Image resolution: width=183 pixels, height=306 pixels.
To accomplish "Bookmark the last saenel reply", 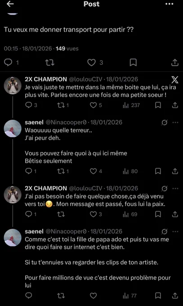I will (x=158, y=296).
